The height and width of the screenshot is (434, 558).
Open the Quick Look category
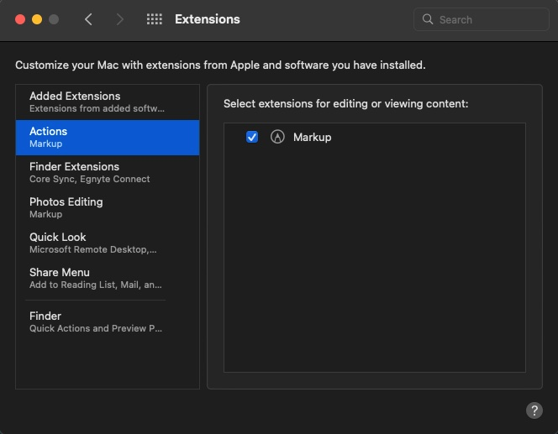(x=108, y=243)
